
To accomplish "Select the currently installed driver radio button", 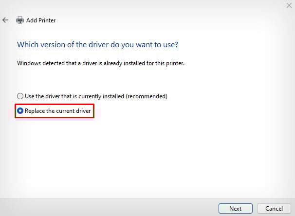I will tap(20, 96).
